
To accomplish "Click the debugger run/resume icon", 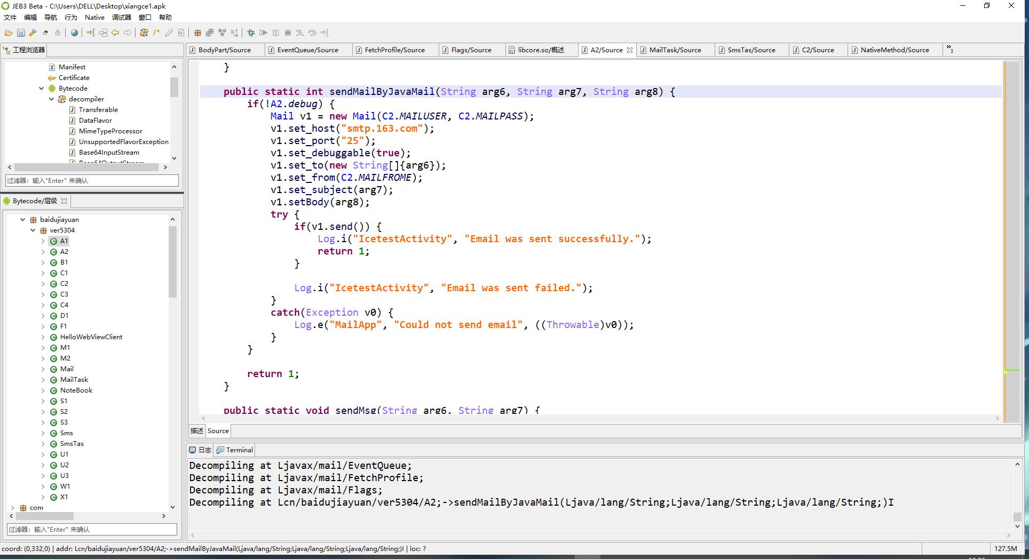I will (263, 33).
